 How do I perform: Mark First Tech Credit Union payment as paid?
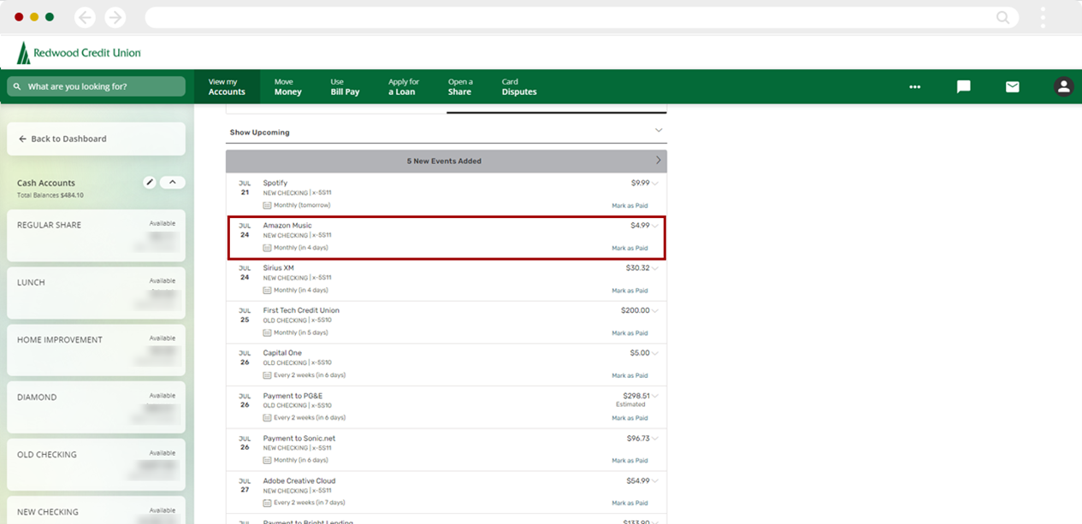coord(630,333)
